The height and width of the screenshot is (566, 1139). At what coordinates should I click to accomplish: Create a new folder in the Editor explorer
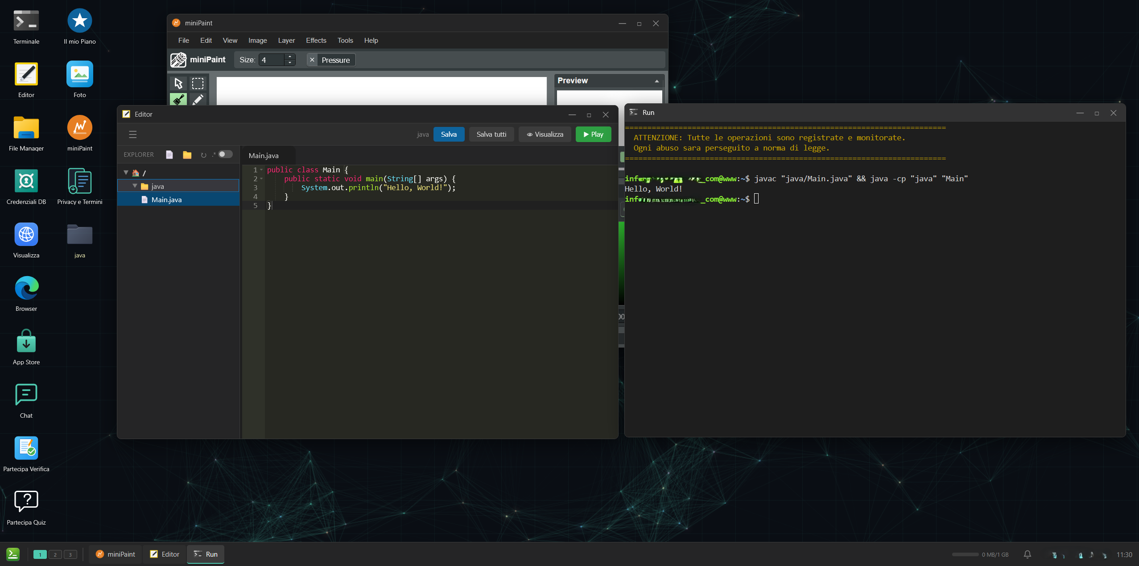[x=187, y=155]
